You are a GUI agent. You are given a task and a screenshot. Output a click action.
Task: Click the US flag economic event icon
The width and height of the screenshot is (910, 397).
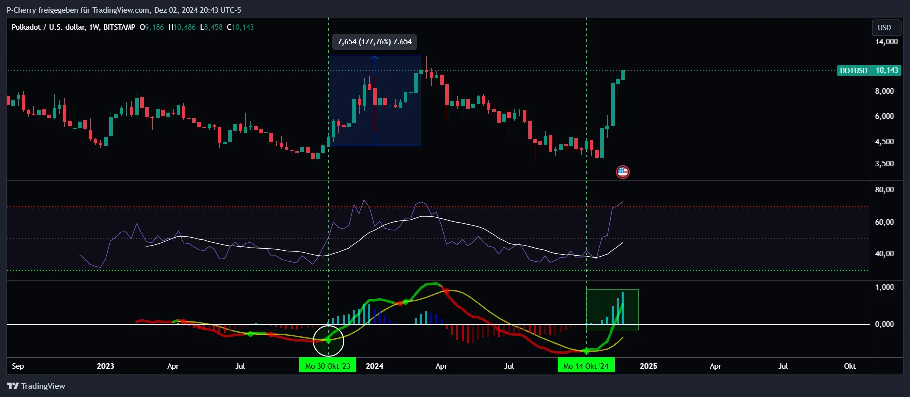pyautogui.click(x=622, y=172)
